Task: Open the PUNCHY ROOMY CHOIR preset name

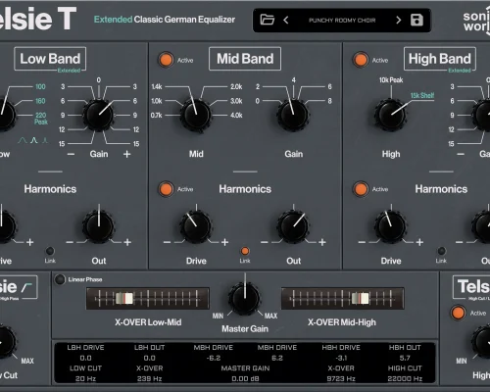Action: 342,21
